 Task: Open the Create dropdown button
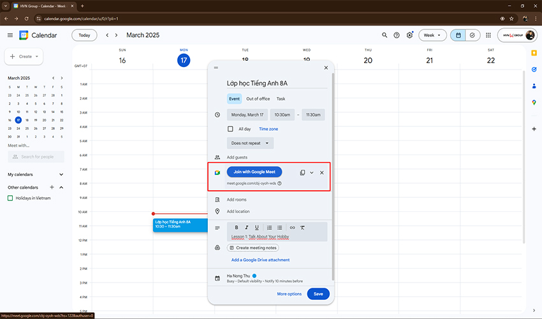tap(24, 56)
